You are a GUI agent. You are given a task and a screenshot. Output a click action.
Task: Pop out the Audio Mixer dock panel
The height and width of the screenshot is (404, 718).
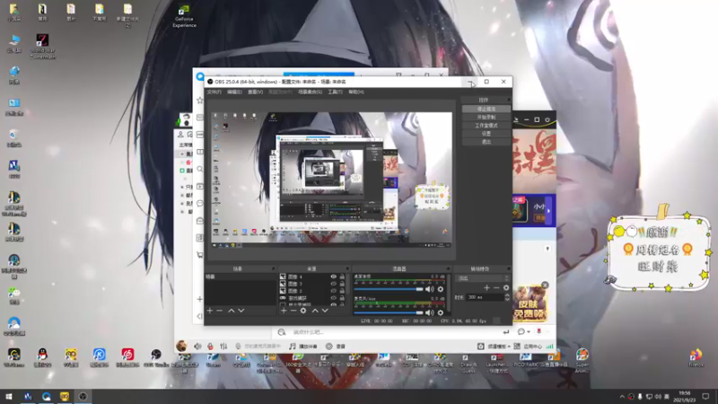click(x=448, y=268)
